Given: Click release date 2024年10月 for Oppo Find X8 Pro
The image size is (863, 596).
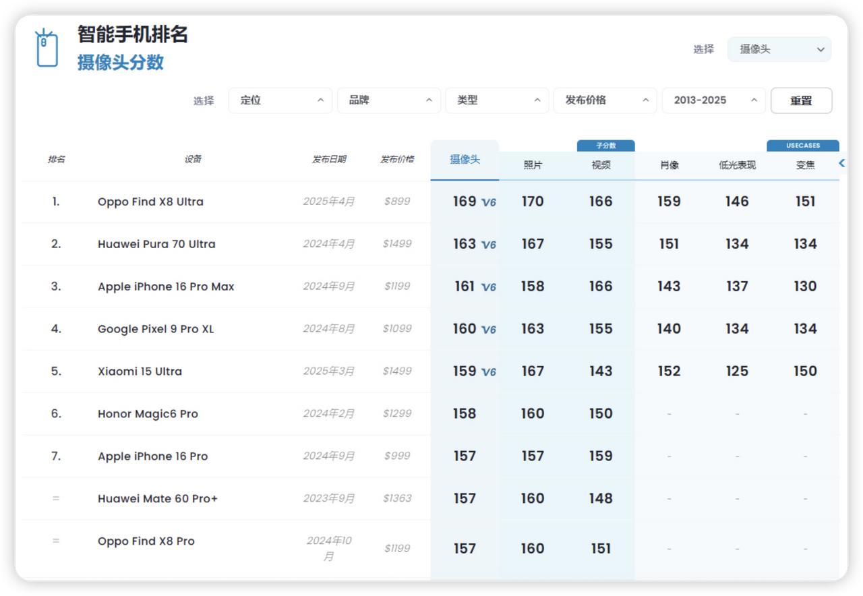Looking at the screenshot, I should coord(329,549).
